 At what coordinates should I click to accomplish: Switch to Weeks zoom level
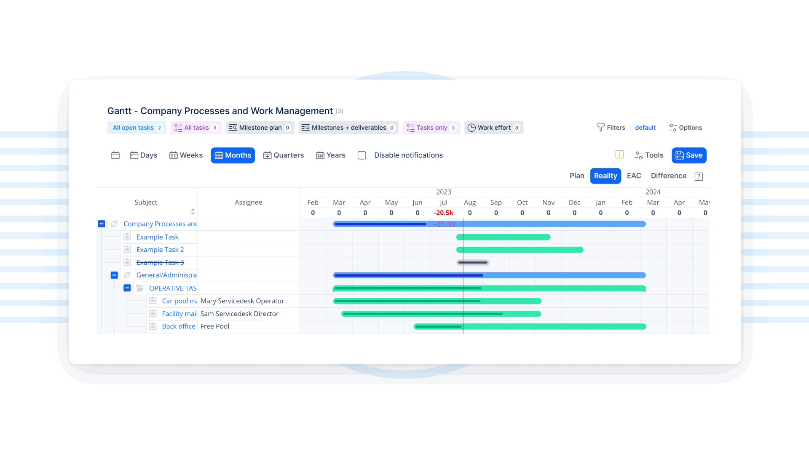(x=186, y=155)
